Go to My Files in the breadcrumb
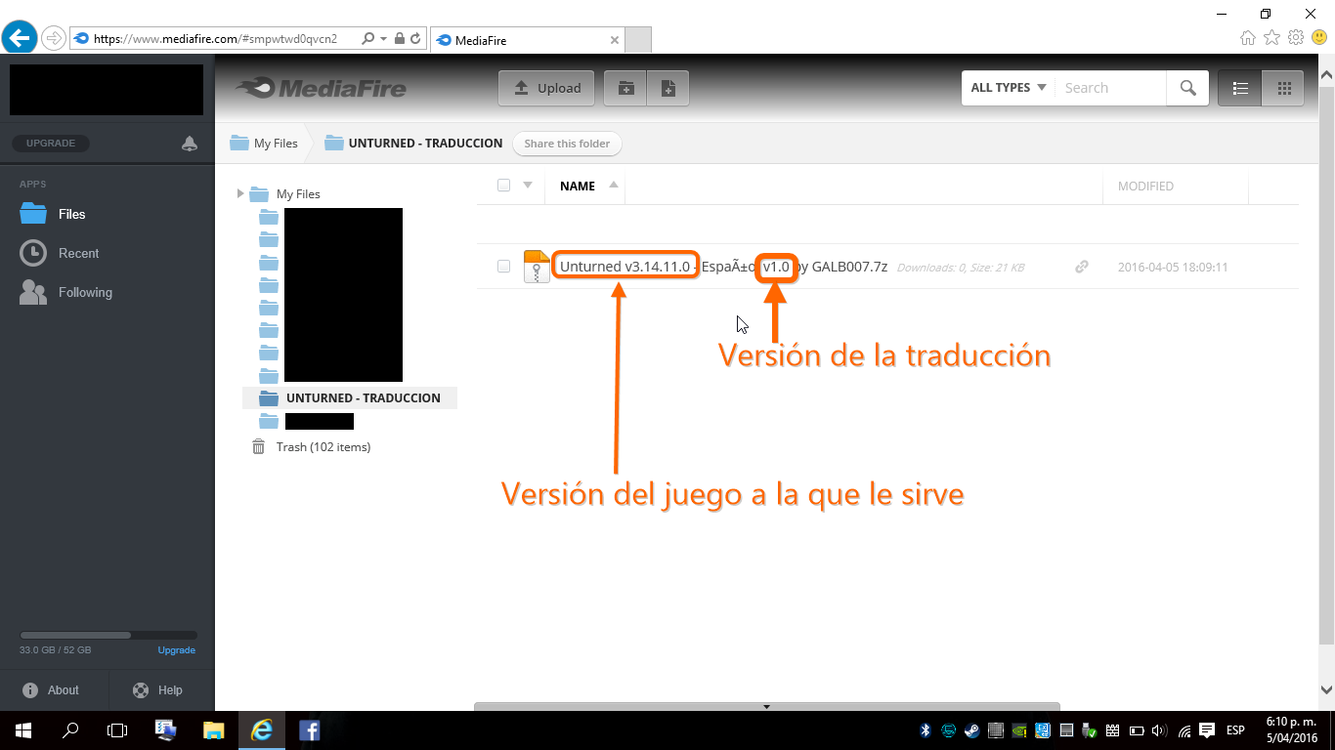 (x=264, y=144)
